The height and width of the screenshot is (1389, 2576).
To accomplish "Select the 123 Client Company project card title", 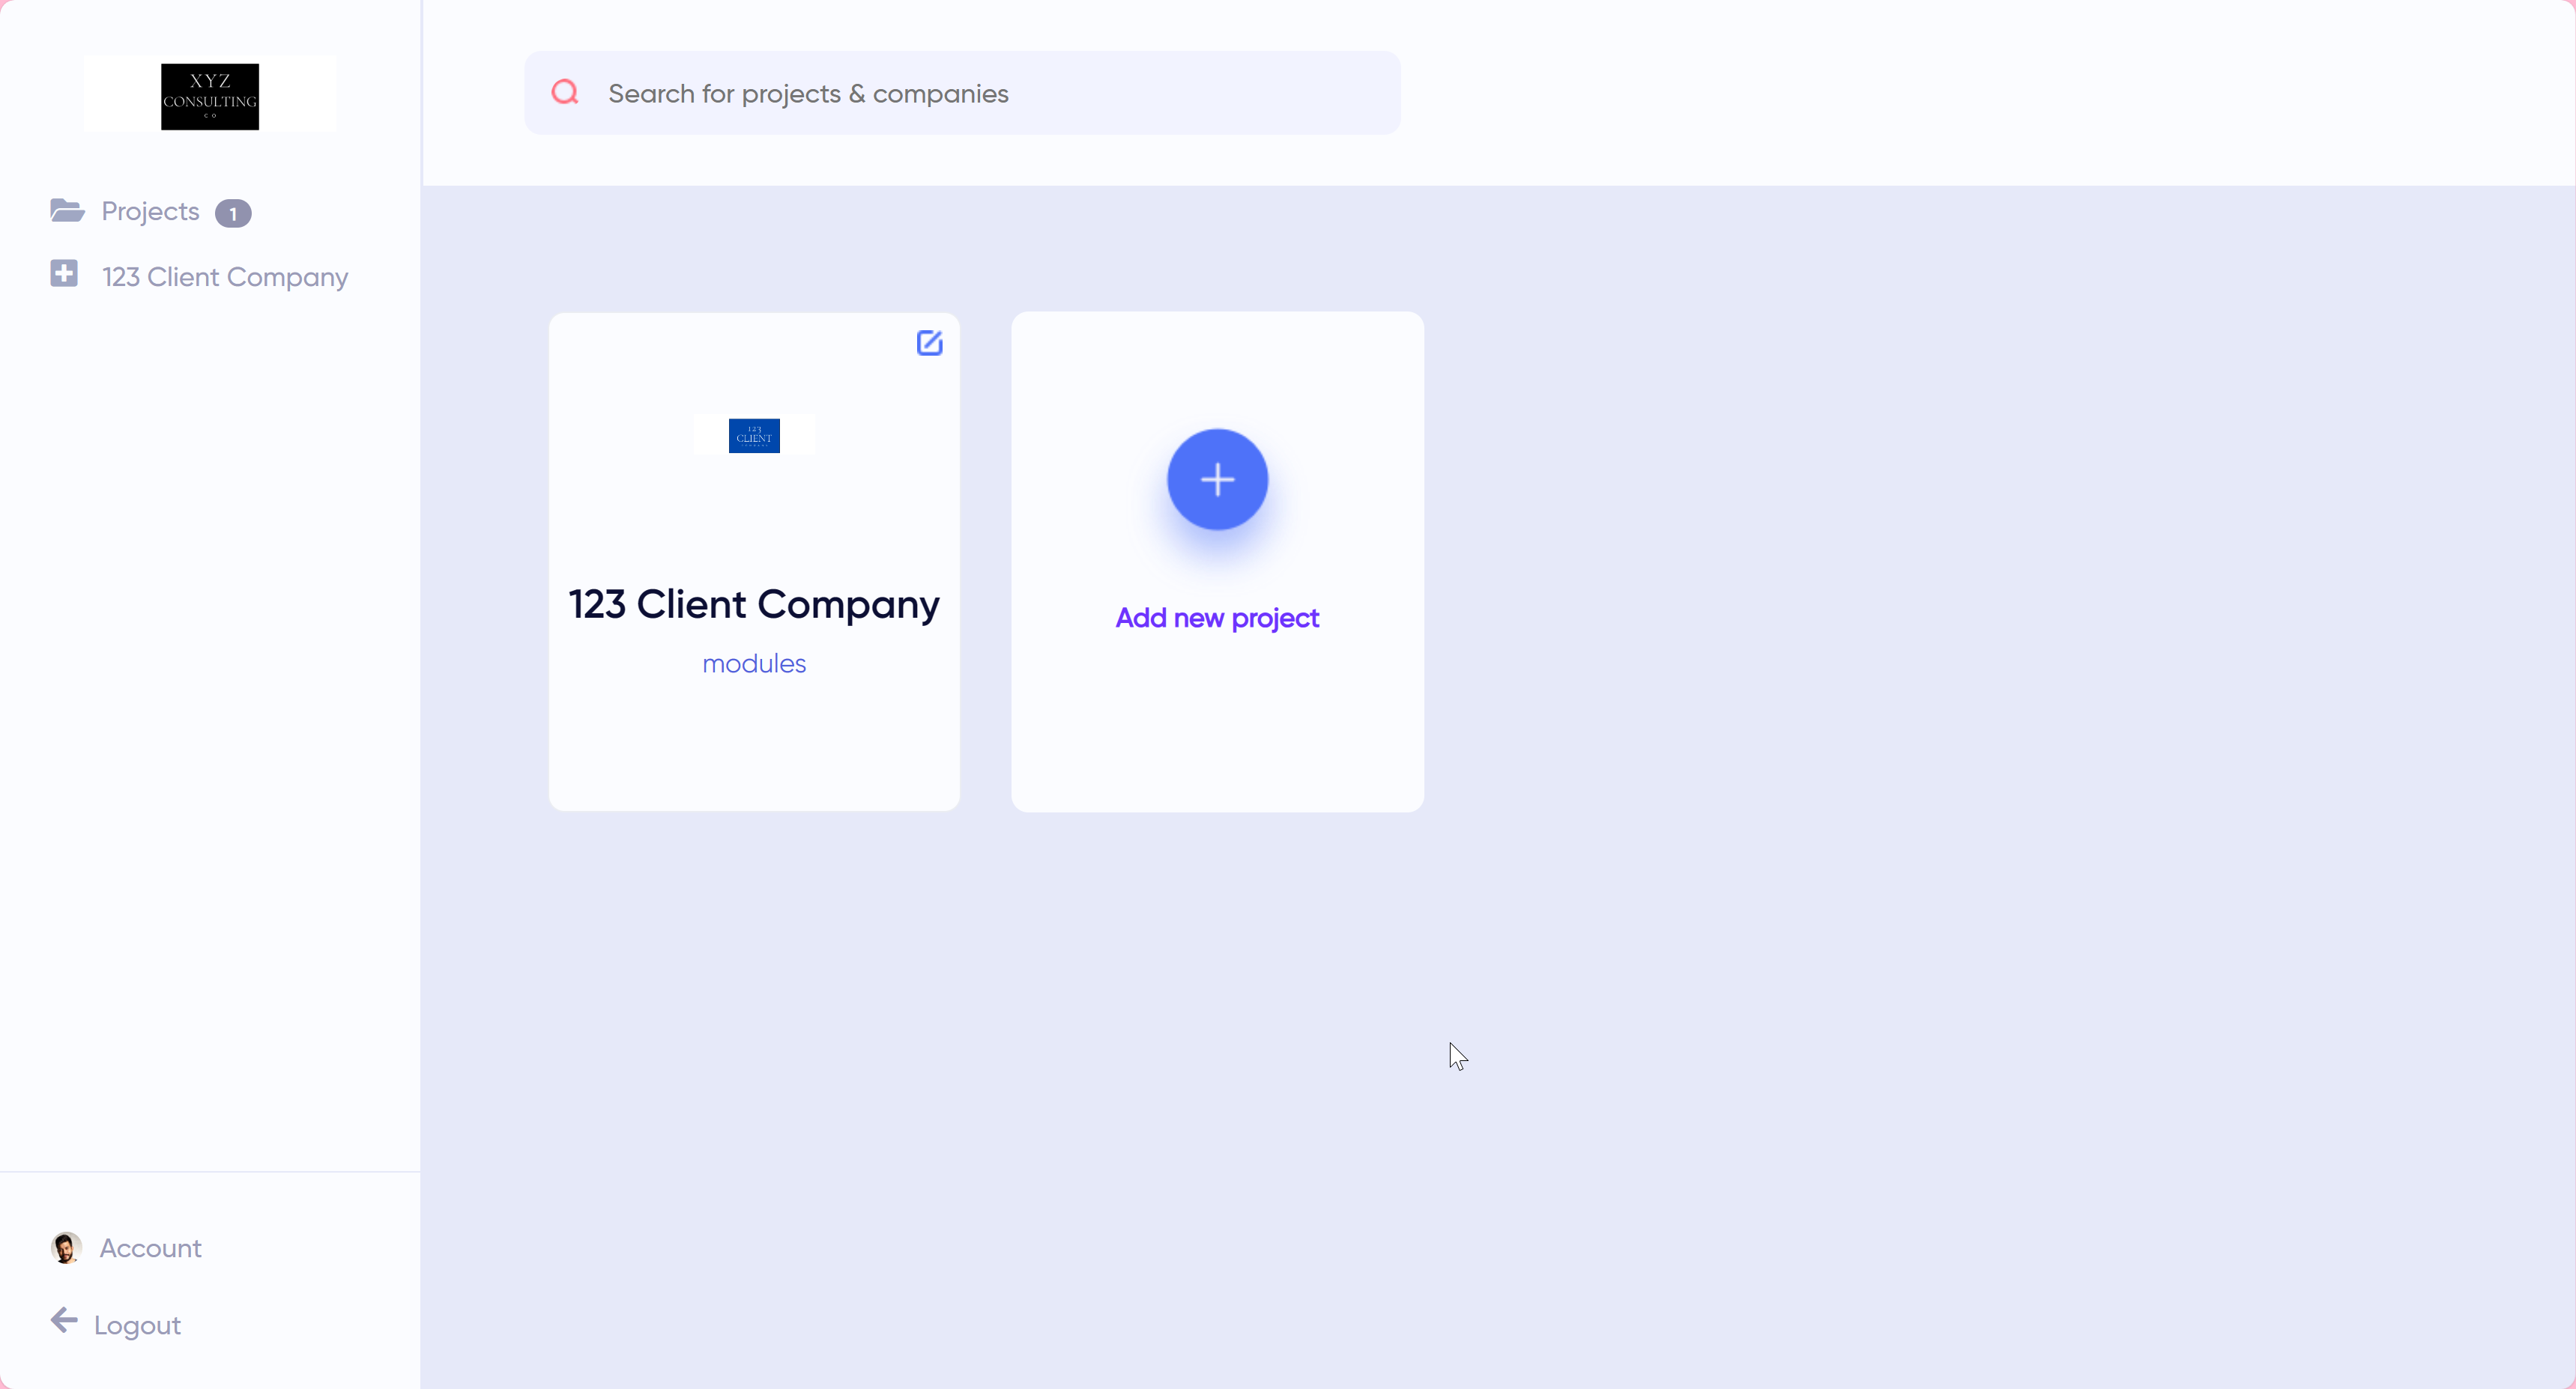I will (754, 604).
